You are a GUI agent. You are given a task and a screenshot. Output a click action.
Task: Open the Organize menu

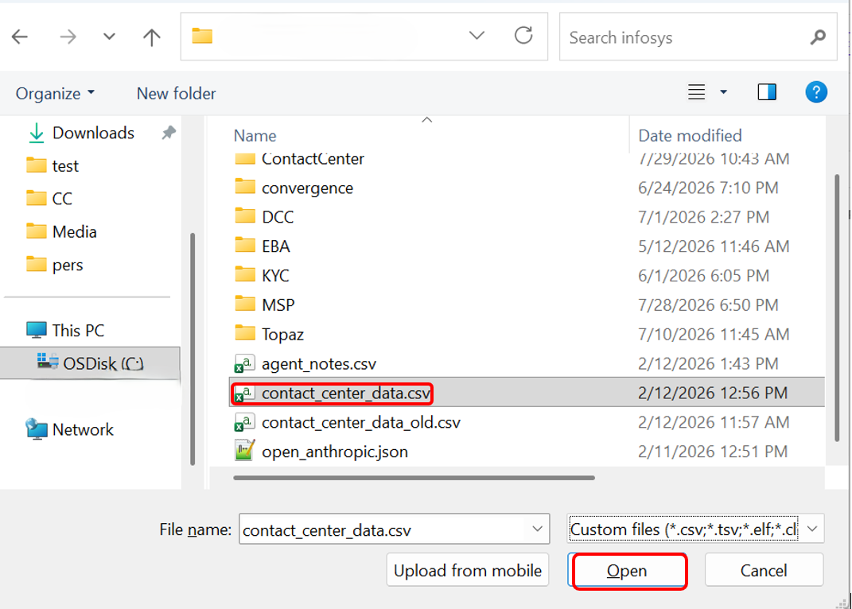pyautogui.click(x=55, y=94)
